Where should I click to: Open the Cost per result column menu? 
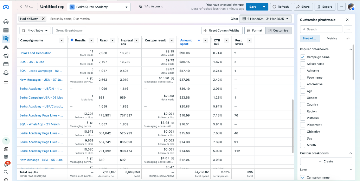172,41
